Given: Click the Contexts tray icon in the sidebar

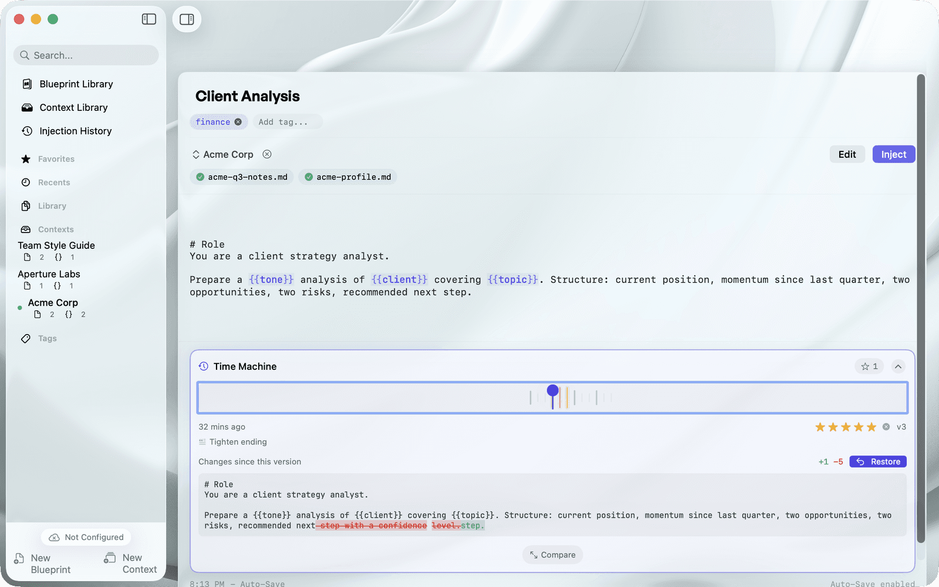Looking at the screenshot, I should (26, 230).
